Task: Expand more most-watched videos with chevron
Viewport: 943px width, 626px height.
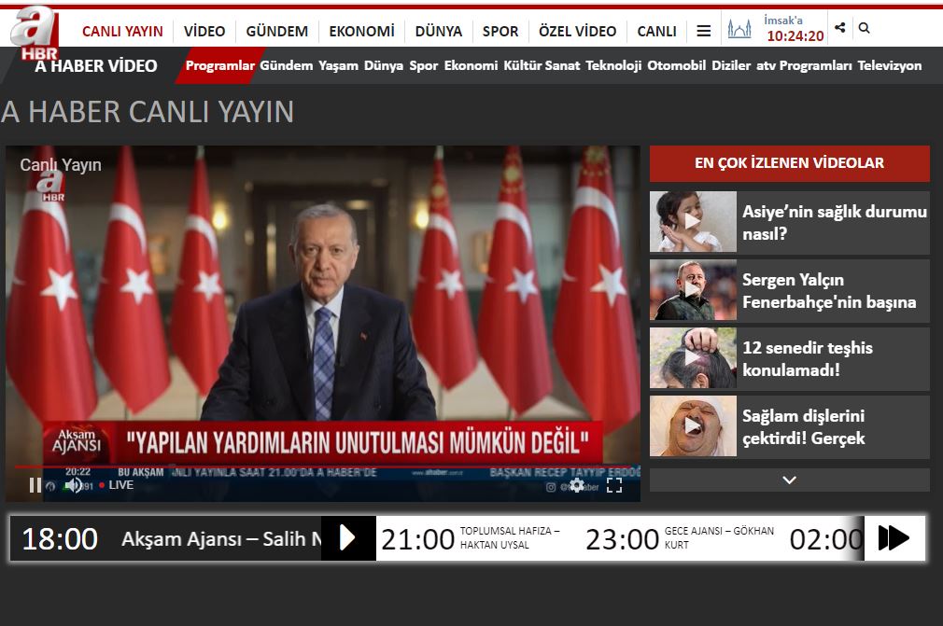Action: 790,480
